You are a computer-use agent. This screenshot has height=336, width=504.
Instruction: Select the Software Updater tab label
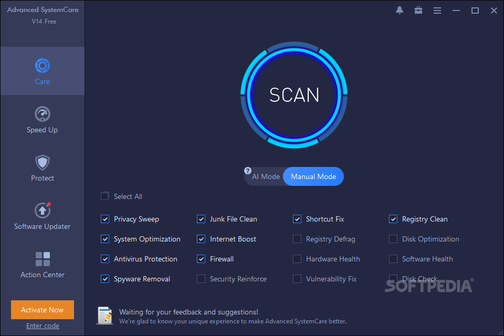click(x=42, y=226)
